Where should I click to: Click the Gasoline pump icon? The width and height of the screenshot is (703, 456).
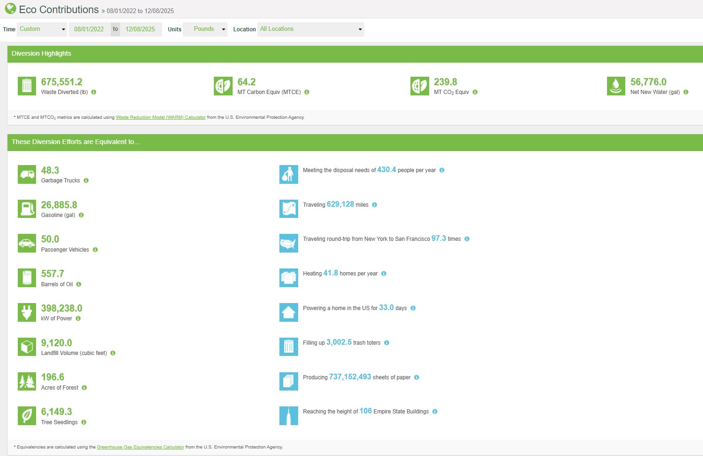tap(27, 209)
